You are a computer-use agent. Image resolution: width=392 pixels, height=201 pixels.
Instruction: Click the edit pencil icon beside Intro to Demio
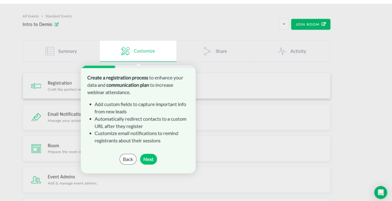coord(57,24)
